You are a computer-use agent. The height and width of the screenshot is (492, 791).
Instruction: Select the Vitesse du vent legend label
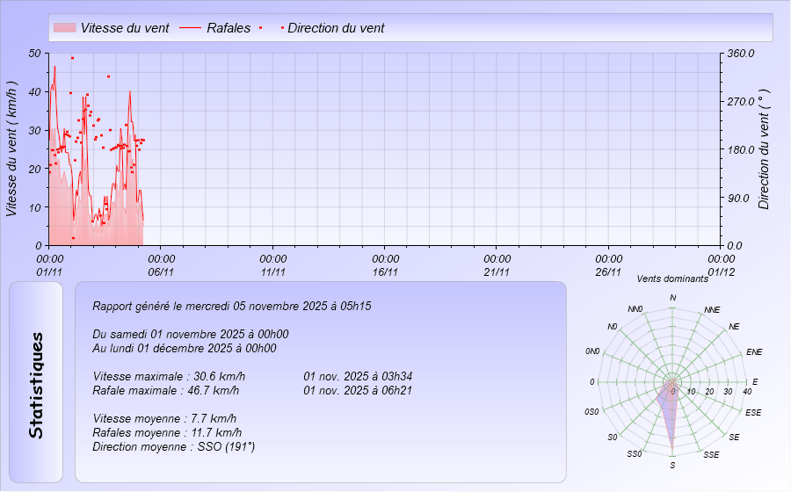point(125,28)
